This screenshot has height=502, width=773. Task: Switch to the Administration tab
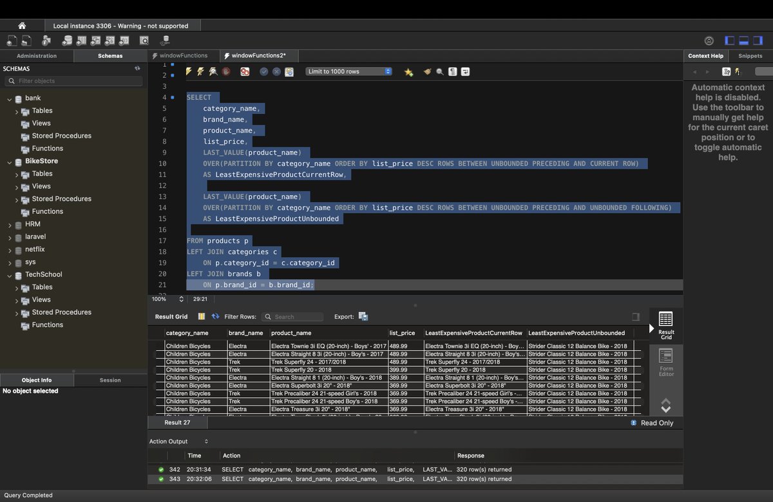(x=37, y=56)
